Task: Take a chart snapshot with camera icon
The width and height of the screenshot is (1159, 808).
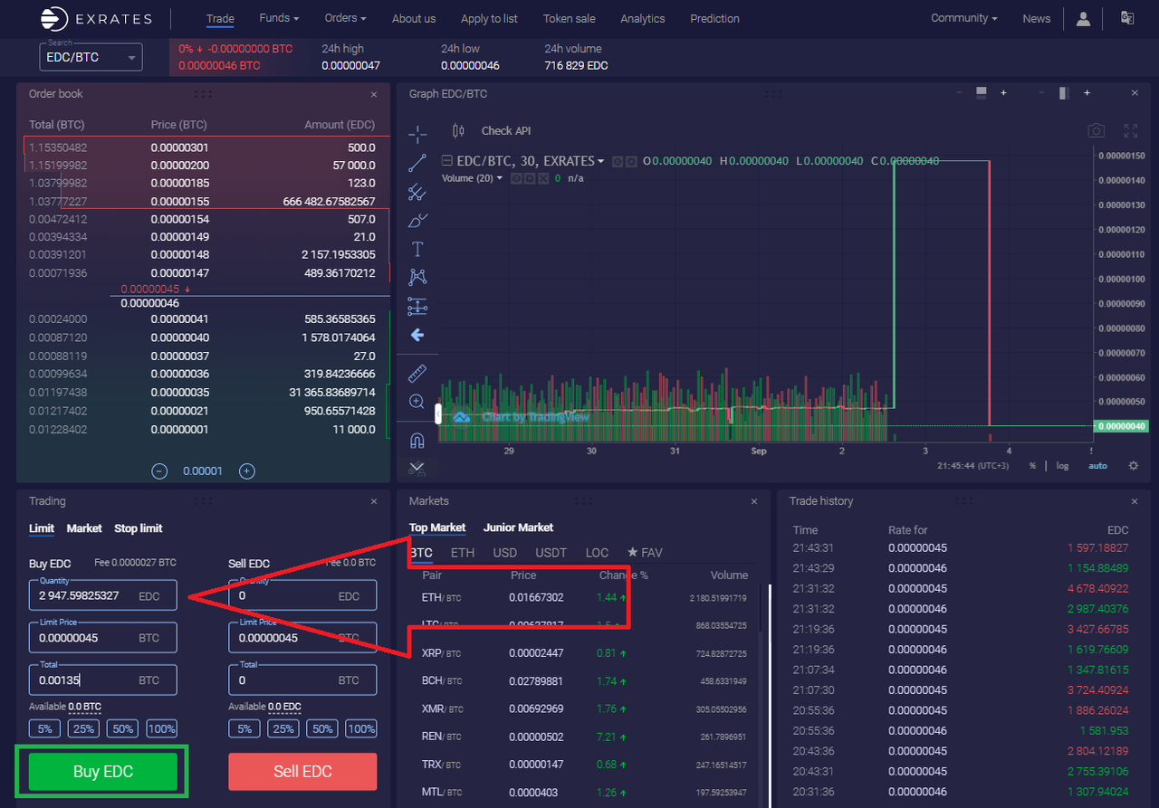Action: [x=1097, y=130]
